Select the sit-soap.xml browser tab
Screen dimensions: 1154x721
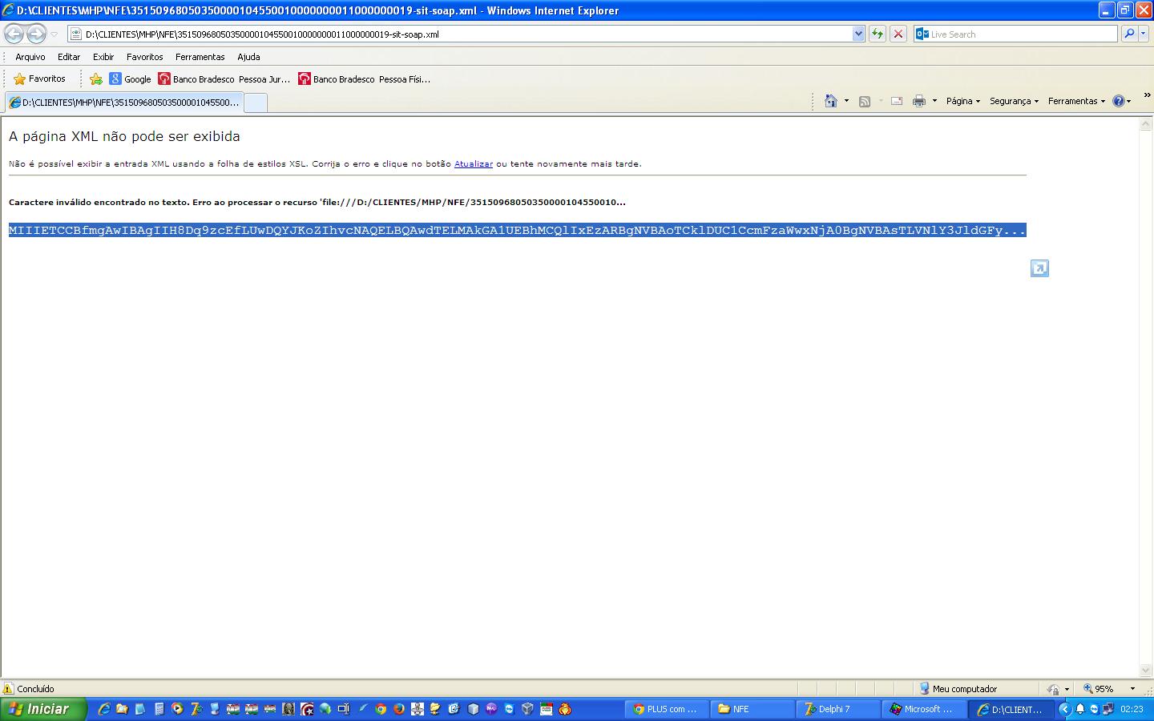[x=123, y=103]
